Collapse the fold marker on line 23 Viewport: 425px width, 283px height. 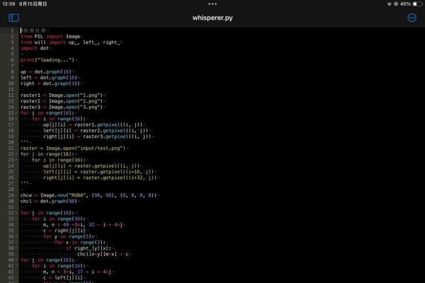[16, 160]
